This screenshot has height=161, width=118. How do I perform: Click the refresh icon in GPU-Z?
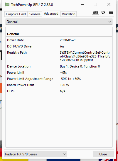point(103,12)
